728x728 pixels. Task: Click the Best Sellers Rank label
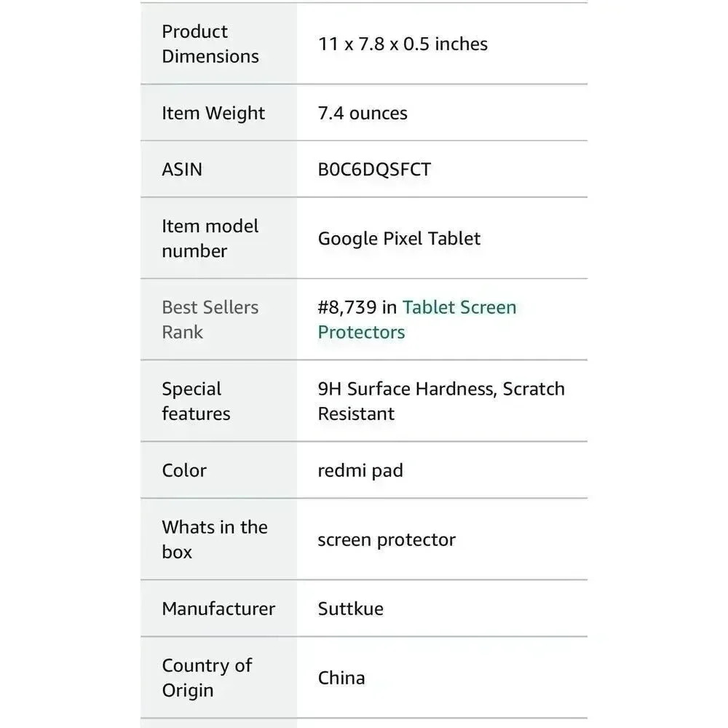(210, 320)
